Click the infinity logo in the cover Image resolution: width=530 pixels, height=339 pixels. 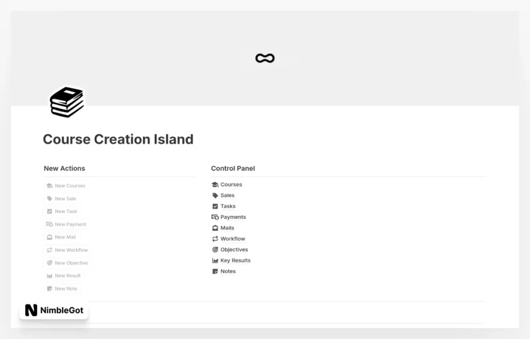click(x=264, y=58)
